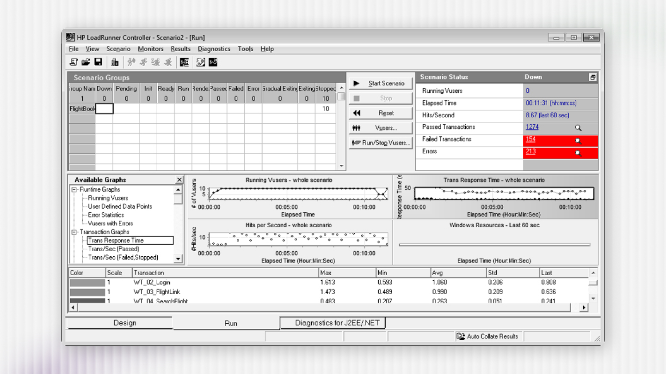
Task: Click the Auto Collate Results status icon
Action: pos(461,336)
